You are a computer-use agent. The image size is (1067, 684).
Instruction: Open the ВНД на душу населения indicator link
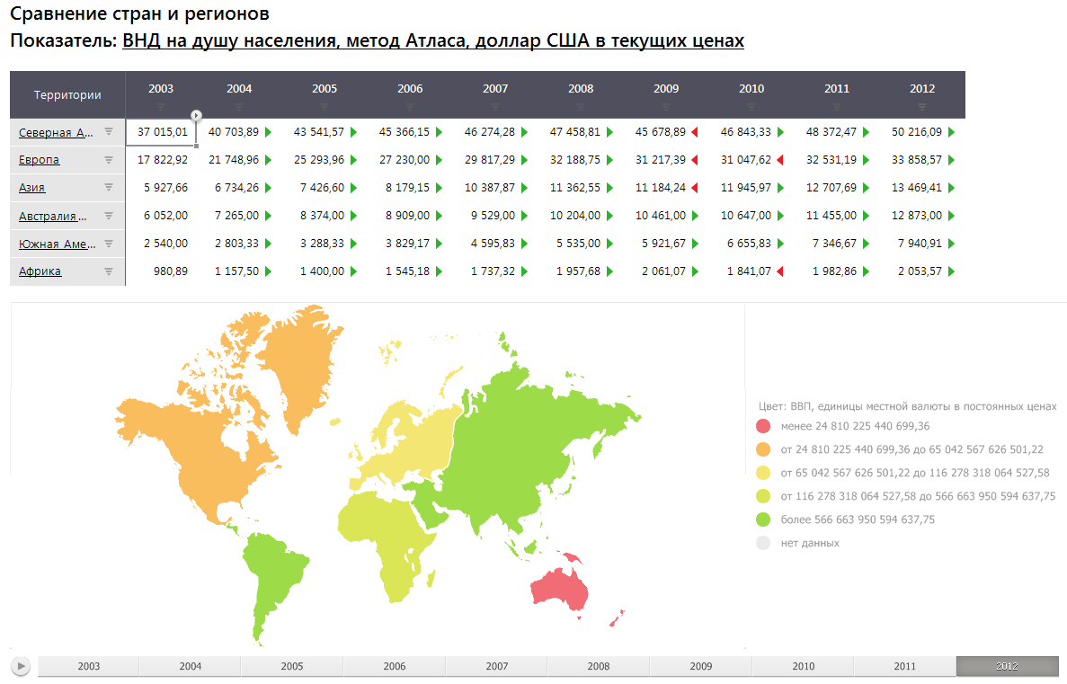[432, 40]
